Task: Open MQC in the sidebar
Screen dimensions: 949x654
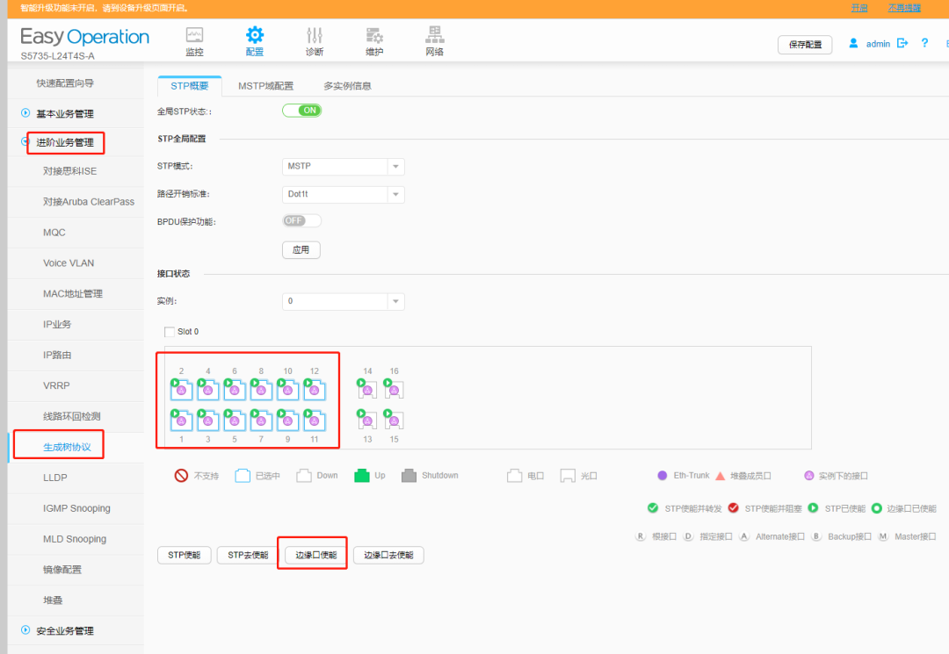Action: click(x=76, y=232)
